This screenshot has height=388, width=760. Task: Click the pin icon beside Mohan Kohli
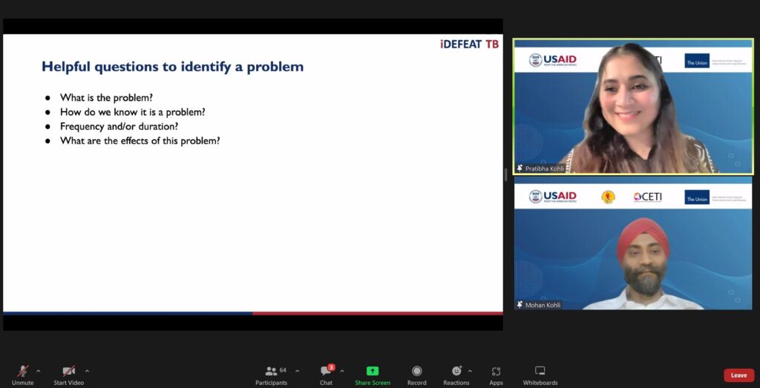pos(520,305)
